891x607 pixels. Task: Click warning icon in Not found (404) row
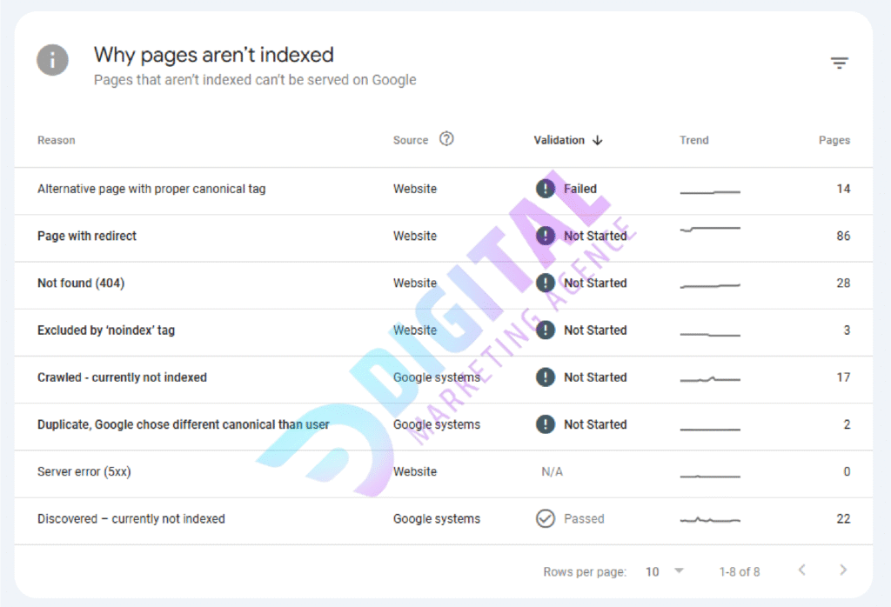(546, 283)
